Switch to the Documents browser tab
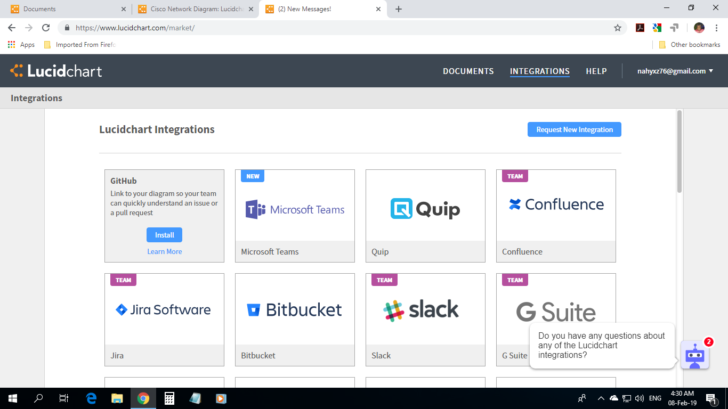Viewport: 728px width, 409px height. point(67,9)
